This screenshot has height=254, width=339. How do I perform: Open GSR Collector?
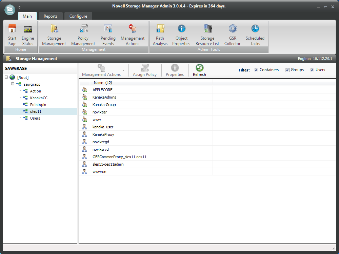point(233,35)
